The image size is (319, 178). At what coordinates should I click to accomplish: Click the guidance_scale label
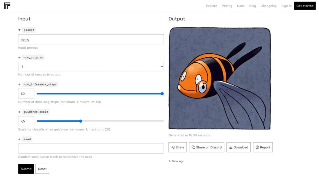pos(36,112)
